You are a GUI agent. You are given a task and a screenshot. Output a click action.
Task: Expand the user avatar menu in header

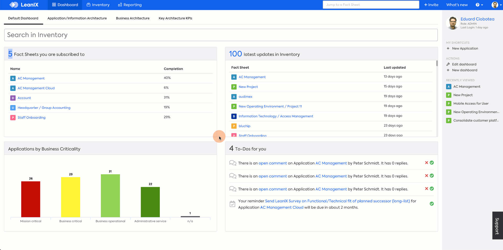click(497, 5)
